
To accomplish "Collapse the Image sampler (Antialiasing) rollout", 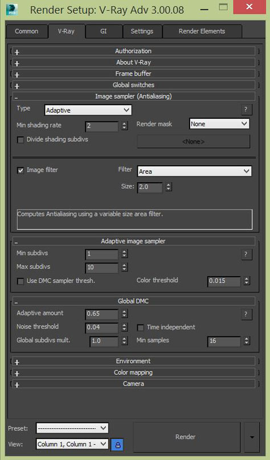I will tap(133, 96).
